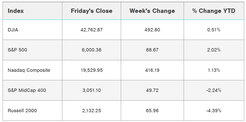Viewport: 246px width, 122px height.
Task: Select the Nasdaq Composite row label
Action: pos(29,70)
